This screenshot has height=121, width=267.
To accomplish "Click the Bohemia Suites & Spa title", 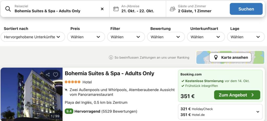I will click(110, 73).
